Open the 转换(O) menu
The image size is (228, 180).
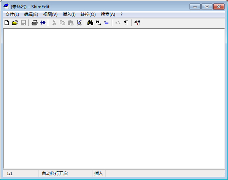(x=88, y=14)
